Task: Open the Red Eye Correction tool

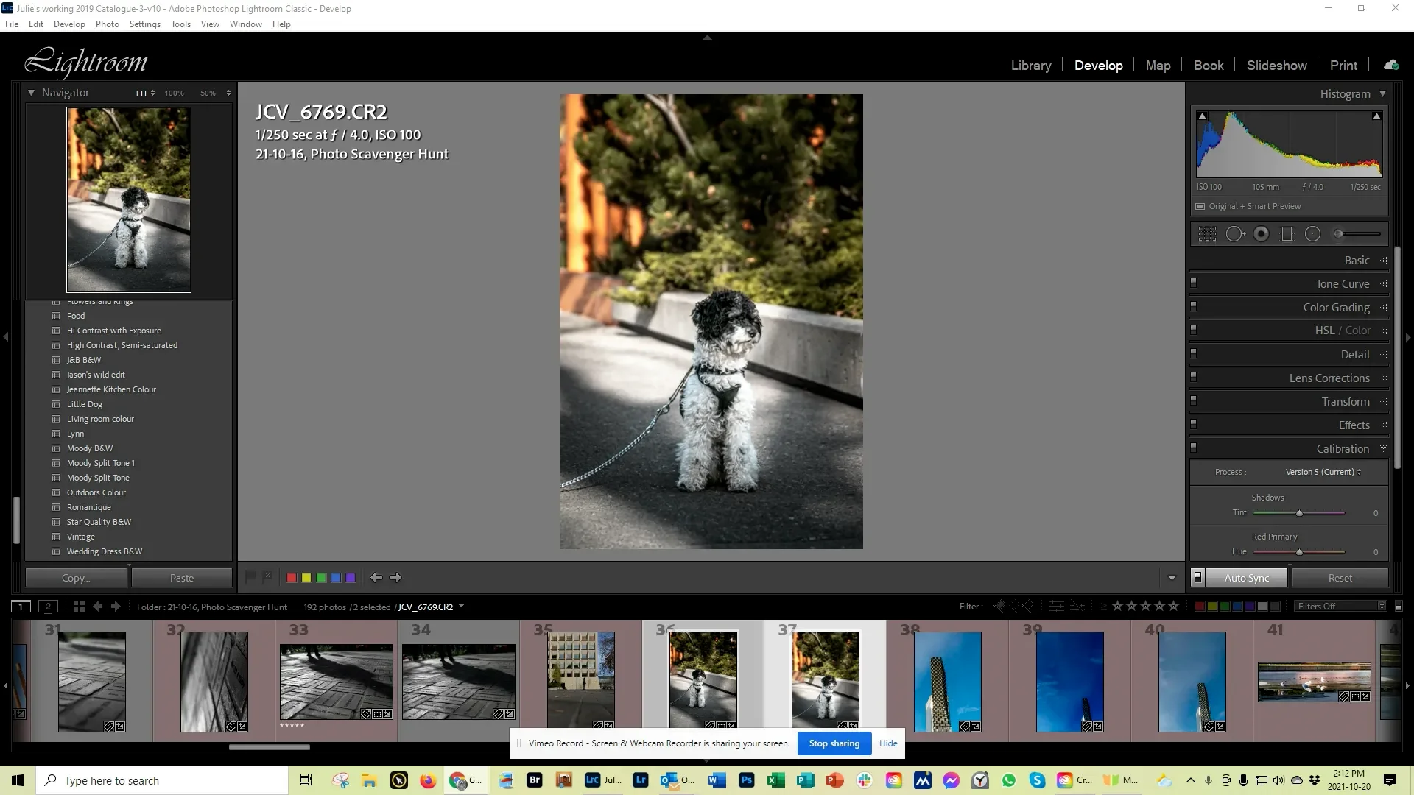Action: pos(1262,233)
